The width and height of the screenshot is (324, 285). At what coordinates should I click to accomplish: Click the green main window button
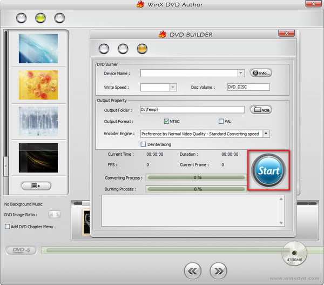[x=40, y=18]
